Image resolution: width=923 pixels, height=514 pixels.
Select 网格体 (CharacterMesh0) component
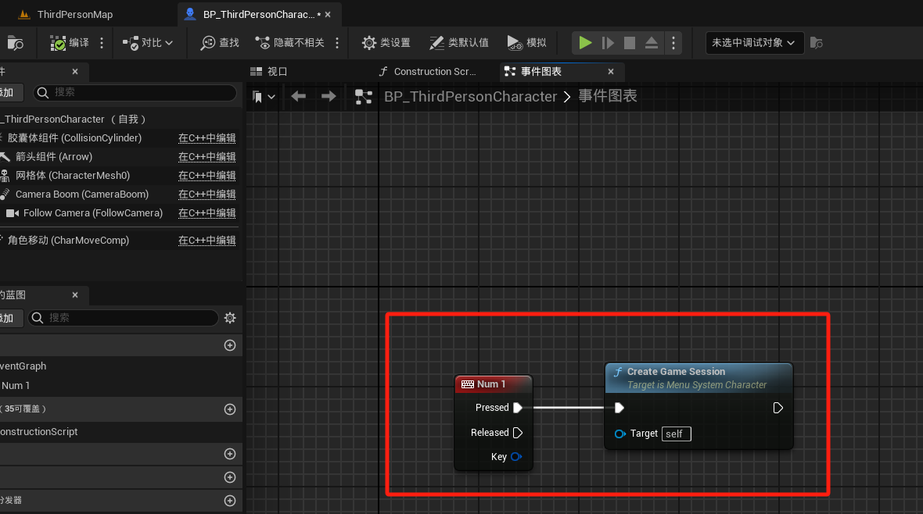[x=72, y=176]
